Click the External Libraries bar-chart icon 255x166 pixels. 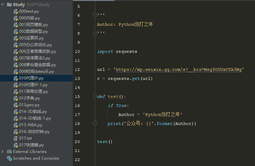click(9, 152)
